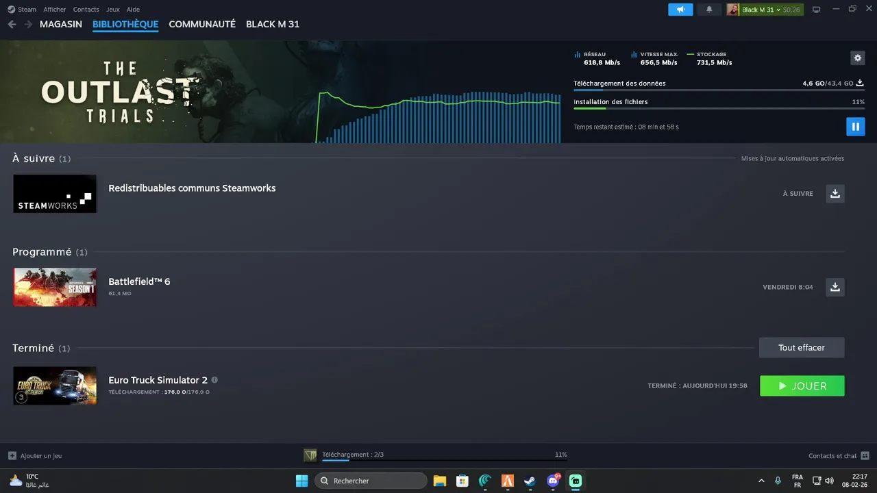Click the Windows Start button
This screenshot has height=493, width=877.
pos(301,481)
